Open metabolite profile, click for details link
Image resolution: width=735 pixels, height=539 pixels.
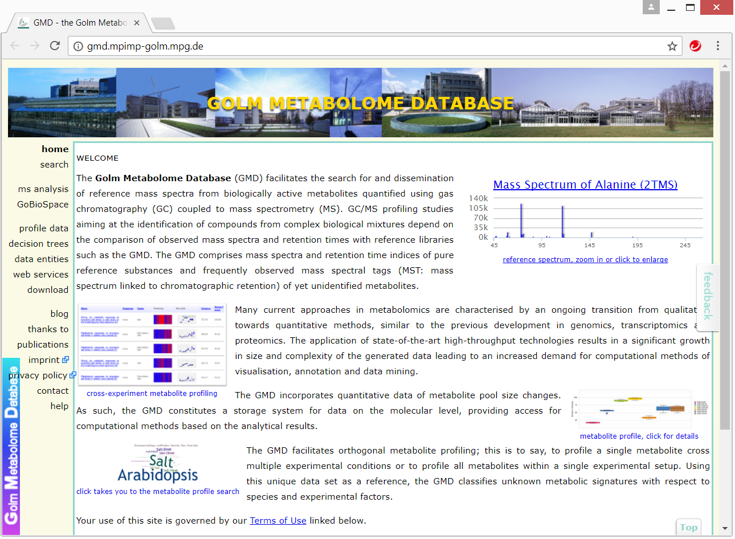[639, 436]
